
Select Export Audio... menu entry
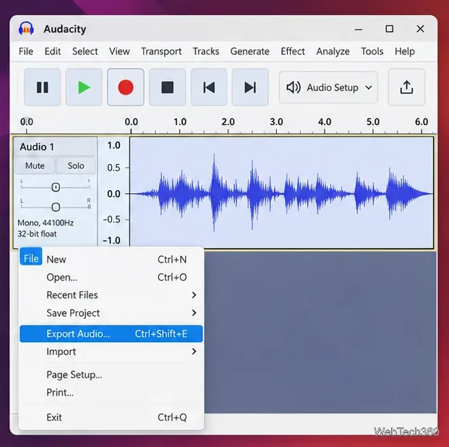tap(111, 333)
